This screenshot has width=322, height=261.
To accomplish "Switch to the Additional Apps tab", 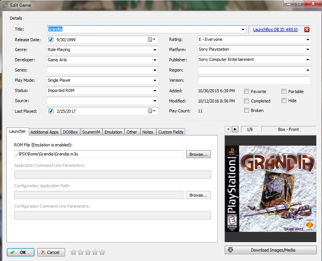I will pyautogui.click(x=45, y=132).
